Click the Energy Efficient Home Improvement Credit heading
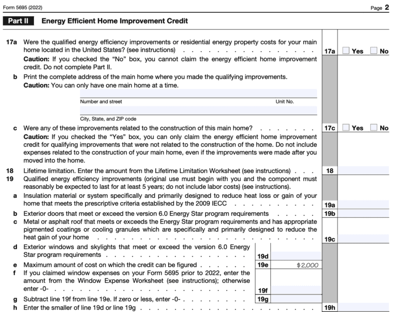Screen dimensions: 394x312 114,21
